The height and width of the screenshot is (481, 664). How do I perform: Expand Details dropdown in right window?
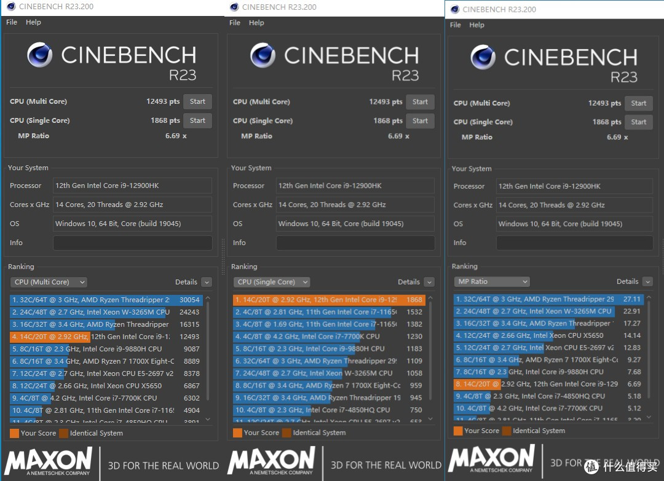coord(647,281)
